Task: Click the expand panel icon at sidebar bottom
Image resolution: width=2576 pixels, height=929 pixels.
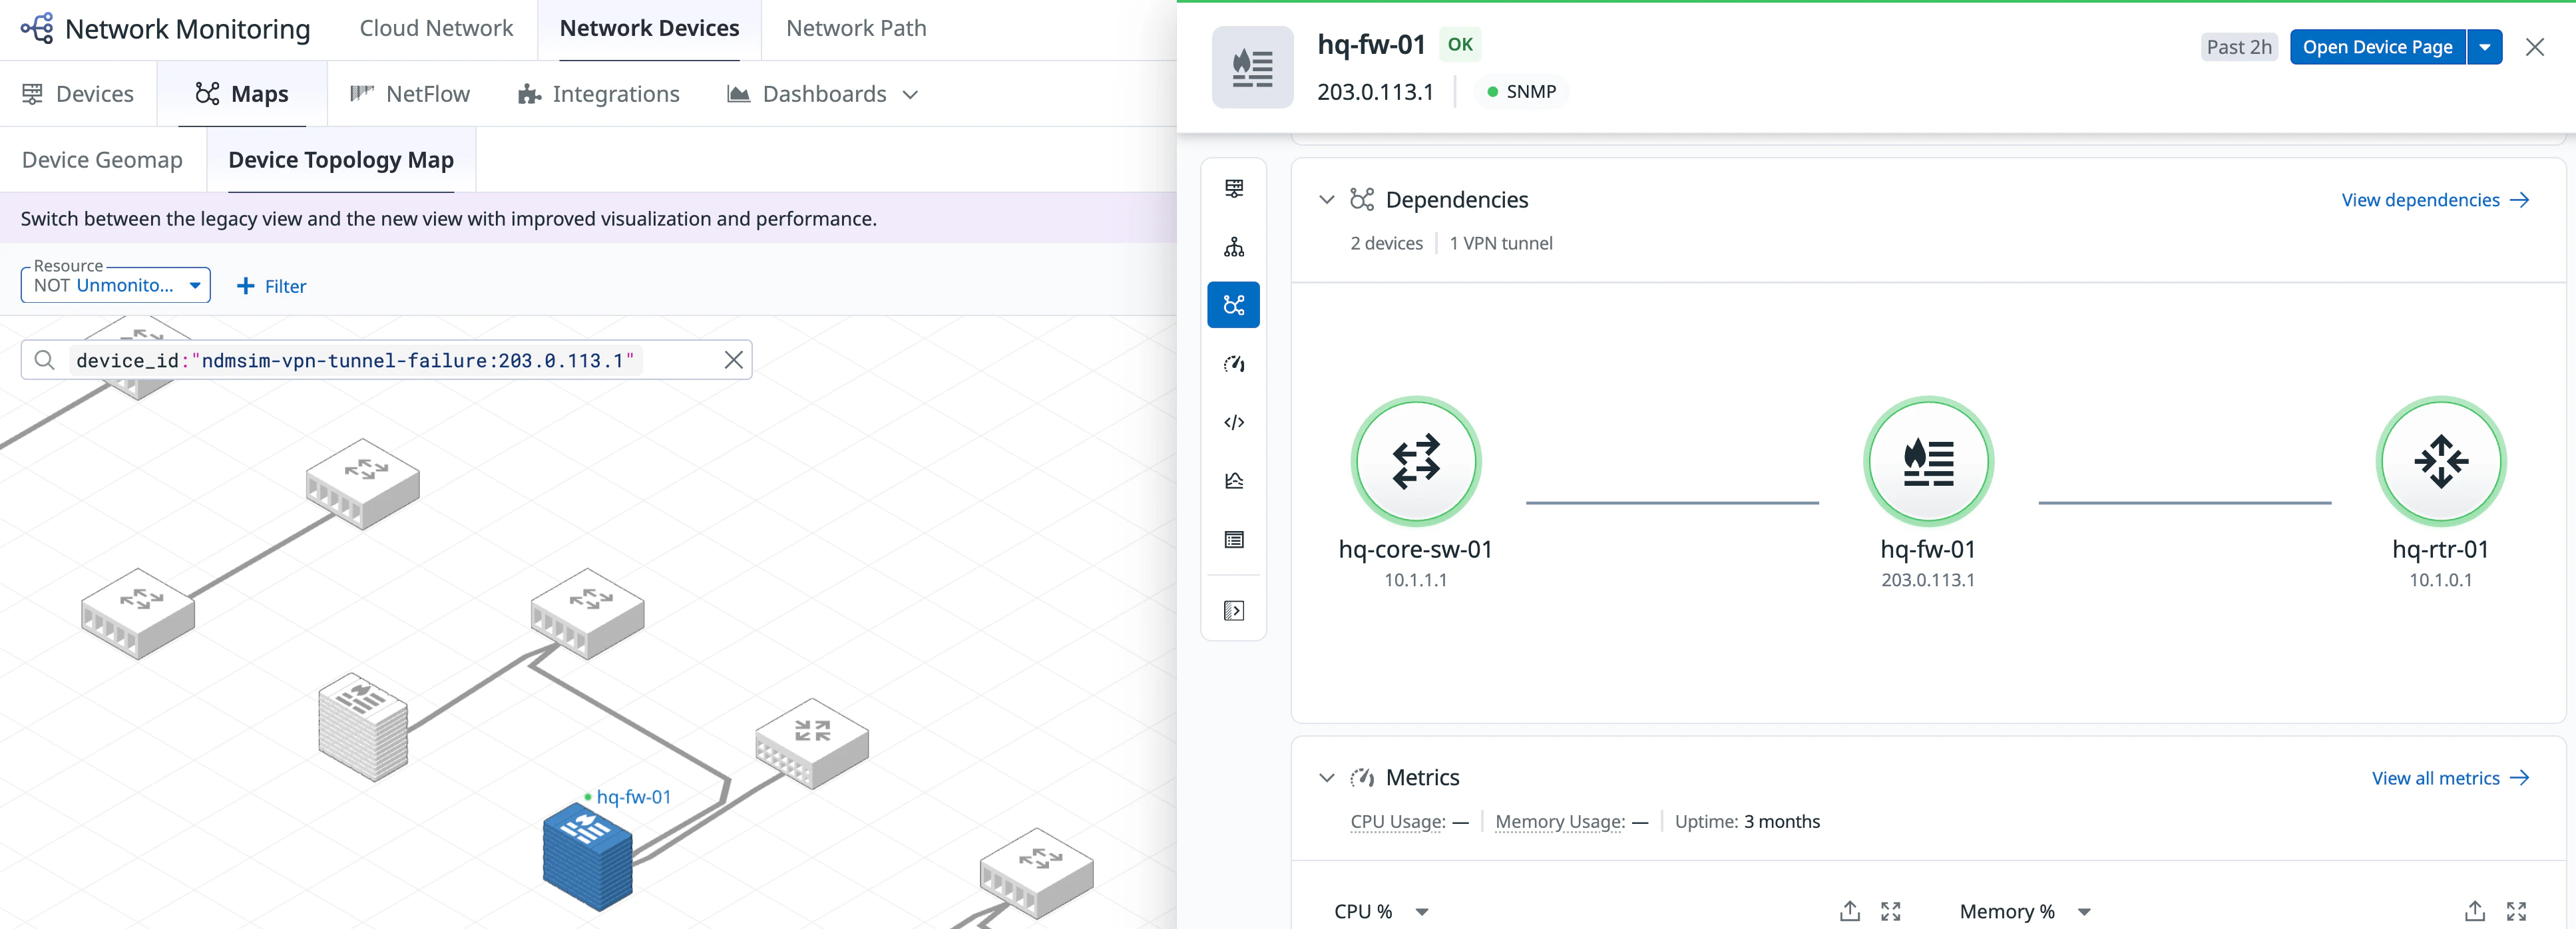Action: 1233,611
